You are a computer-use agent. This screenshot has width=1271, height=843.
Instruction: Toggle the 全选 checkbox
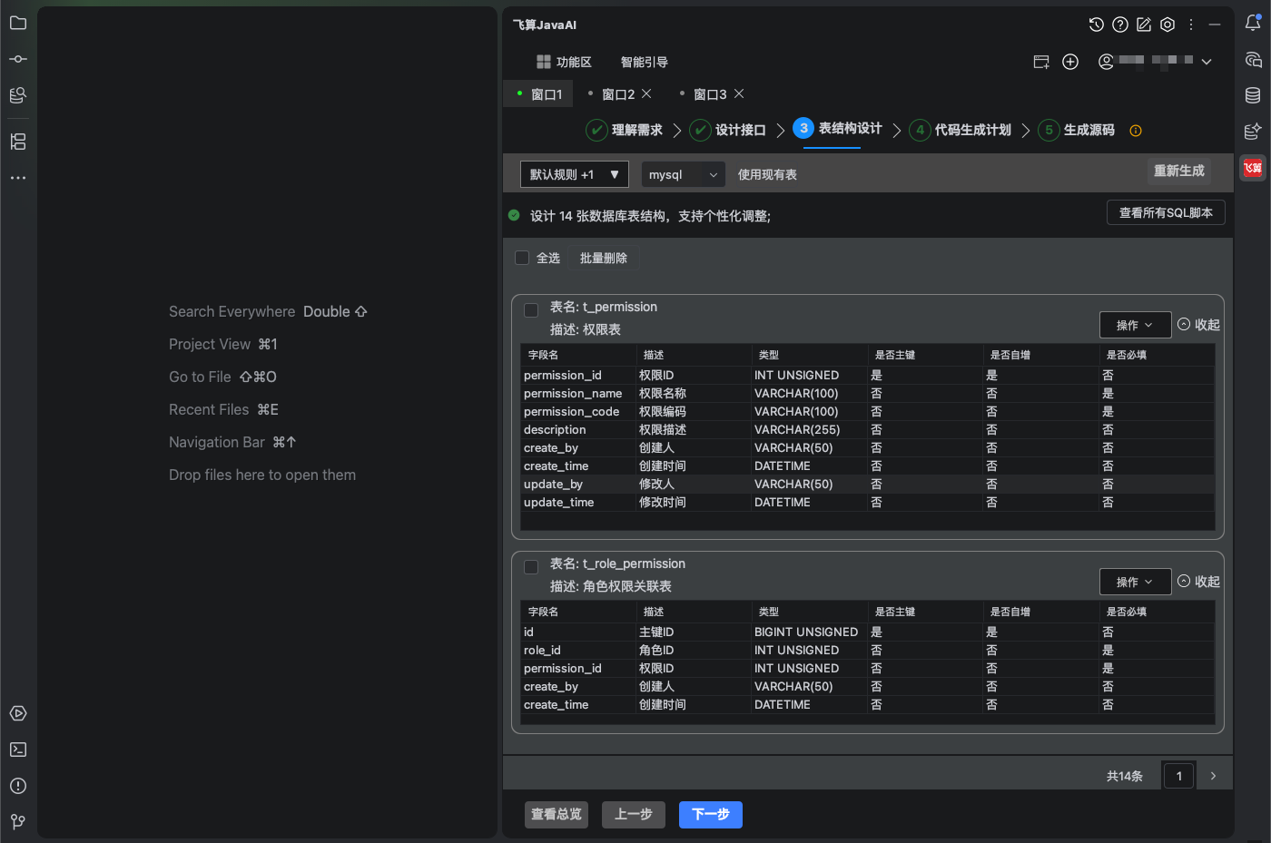[522, 258]
